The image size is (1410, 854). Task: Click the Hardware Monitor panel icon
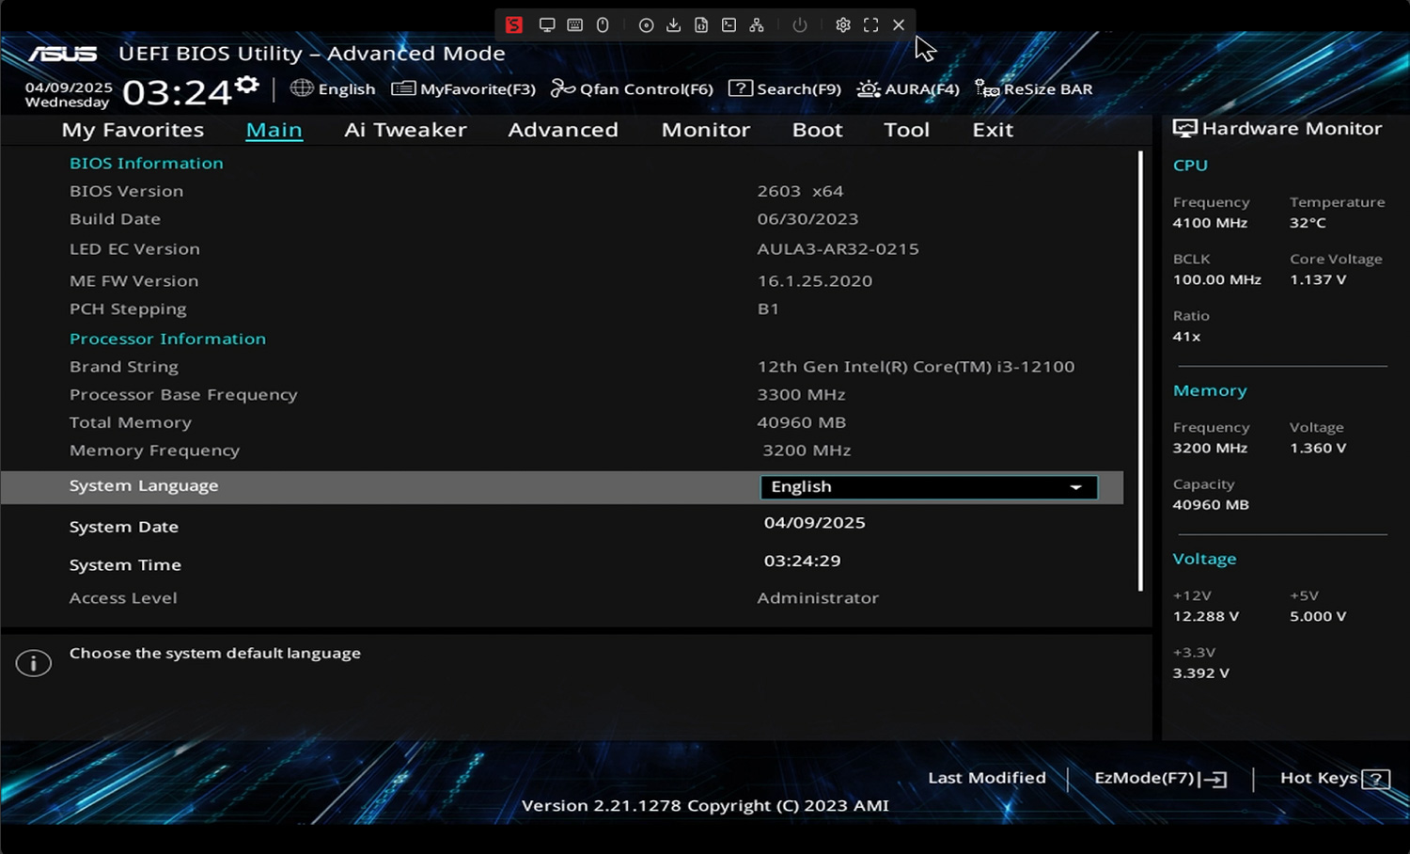(1184, 129)
